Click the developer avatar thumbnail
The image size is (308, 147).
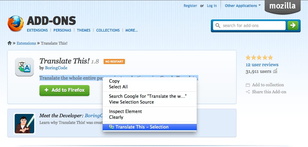point(24,123)
